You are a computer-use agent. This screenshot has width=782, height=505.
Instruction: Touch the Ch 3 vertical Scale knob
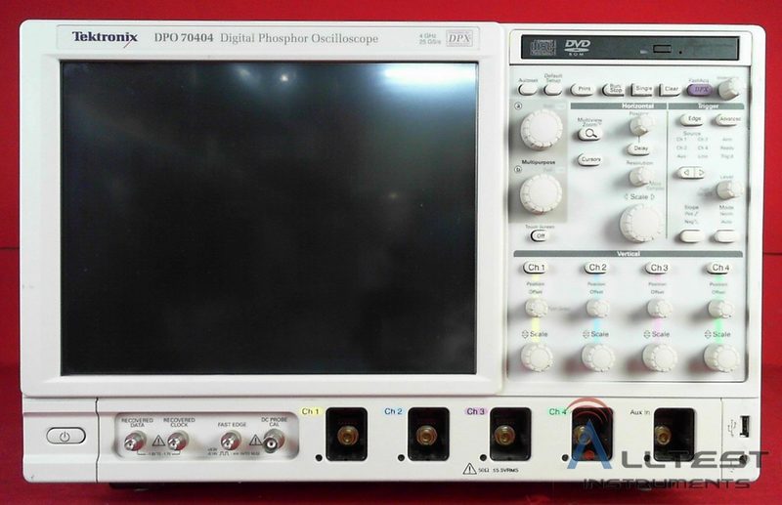pos(659,357)
